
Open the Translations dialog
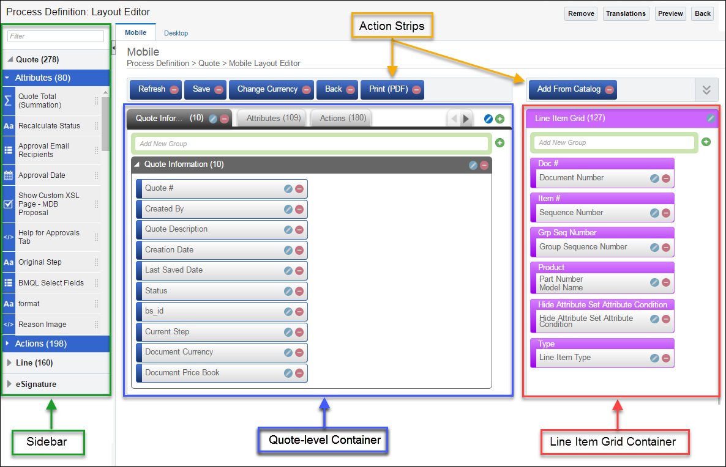(x=626, y=13)
